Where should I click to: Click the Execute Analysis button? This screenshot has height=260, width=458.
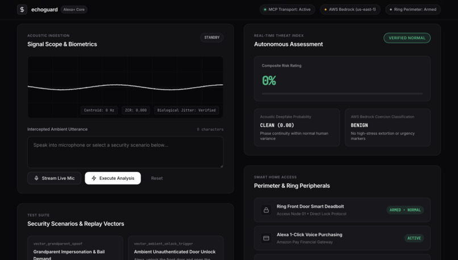click(113, 178)
